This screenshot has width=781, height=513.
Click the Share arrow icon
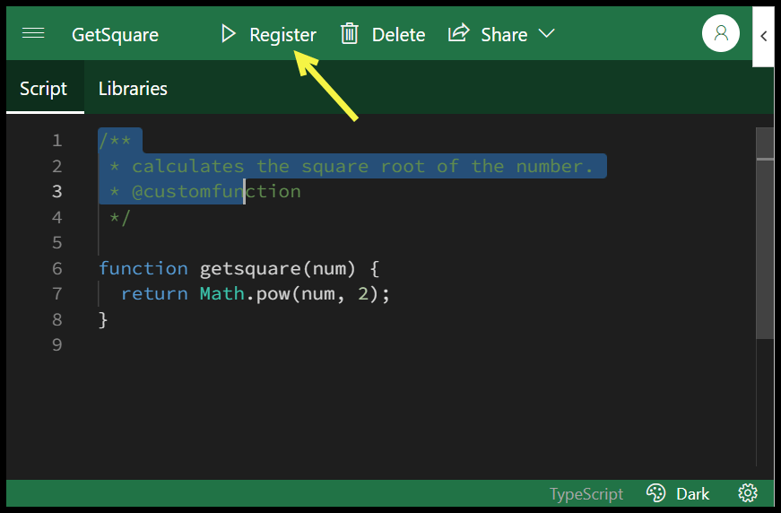point(458,34)
